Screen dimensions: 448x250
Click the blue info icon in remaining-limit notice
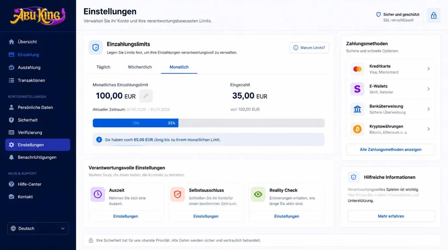pyautogui.click(x=99, y=140)
